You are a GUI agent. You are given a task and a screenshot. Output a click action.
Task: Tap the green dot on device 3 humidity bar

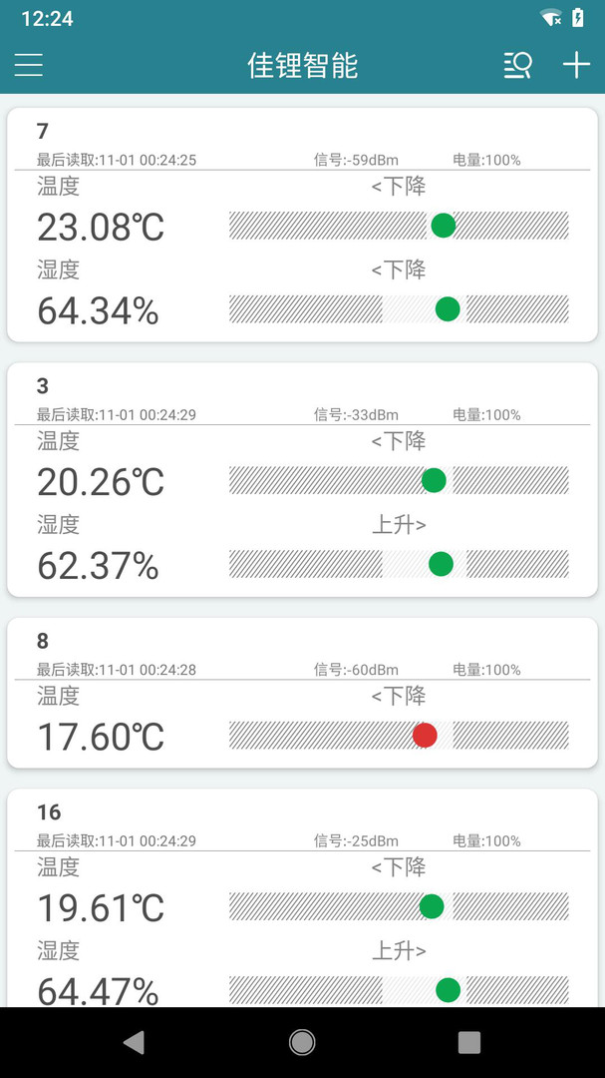point(440,564)
